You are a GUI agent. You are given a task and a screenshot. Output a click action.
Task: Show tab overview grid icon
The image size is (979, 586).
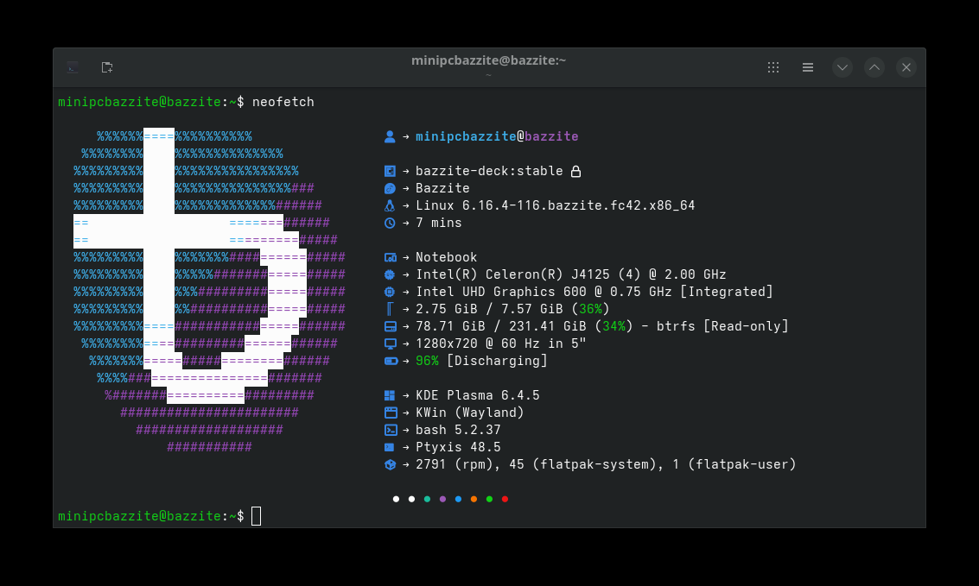click(773, 67)
